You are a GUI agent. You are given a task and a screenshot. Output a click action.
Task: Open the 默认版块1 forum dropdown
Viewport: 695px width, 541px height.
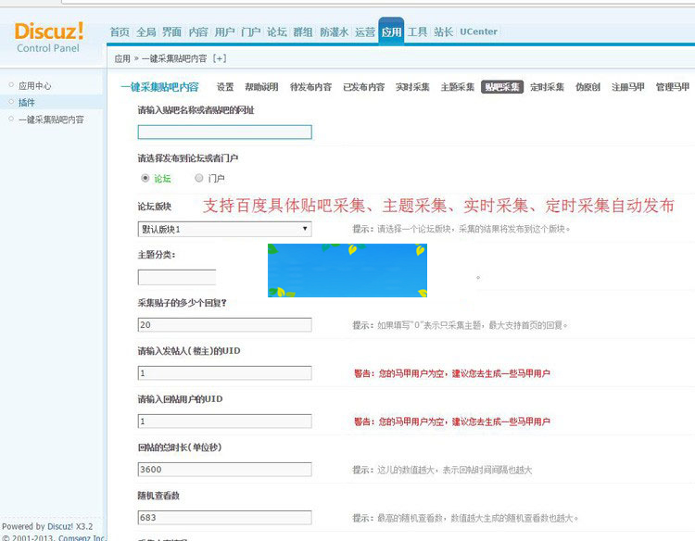[224, 229]
